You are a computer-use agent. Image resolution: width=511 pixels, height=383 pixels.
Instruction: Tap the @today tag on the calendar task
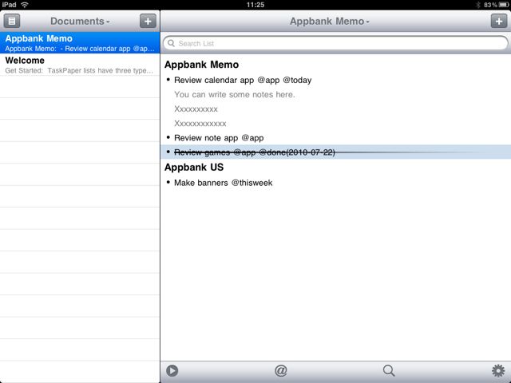tap(297, 80)
